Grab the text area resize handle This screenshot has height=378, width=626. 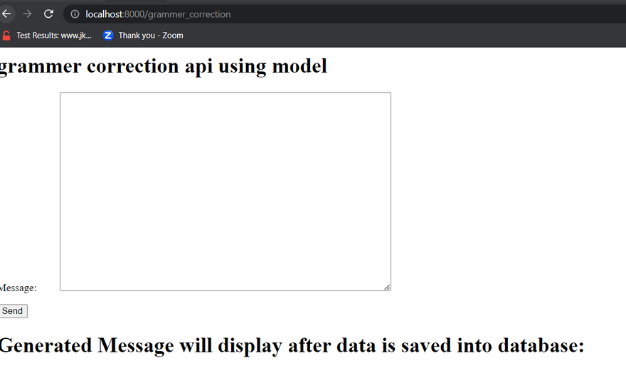pyautogui.click(x=387, y=287)
